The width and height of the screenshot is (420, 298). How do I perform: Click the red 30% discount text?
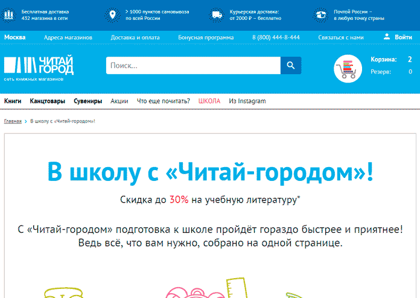click(179, 200)
